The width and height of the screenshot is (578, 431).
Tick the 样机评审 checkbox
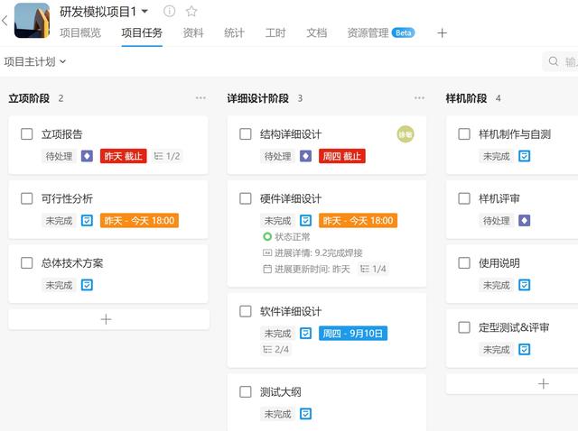[464, 198]
